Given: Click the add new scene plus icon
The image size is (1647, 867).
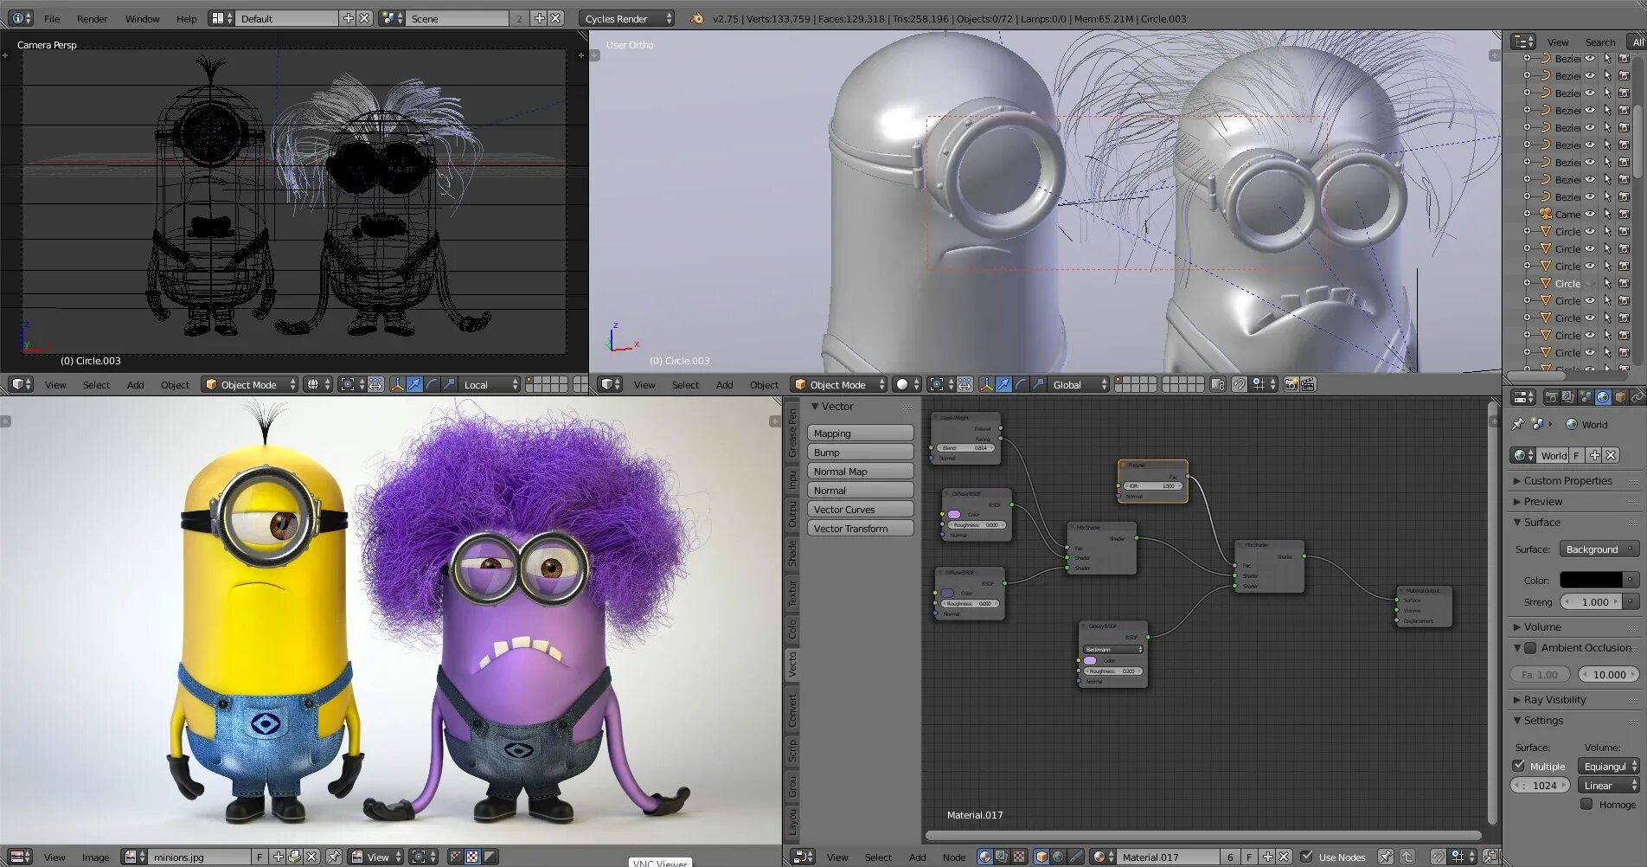Looking at the screenshot, I should click(539, 18).
